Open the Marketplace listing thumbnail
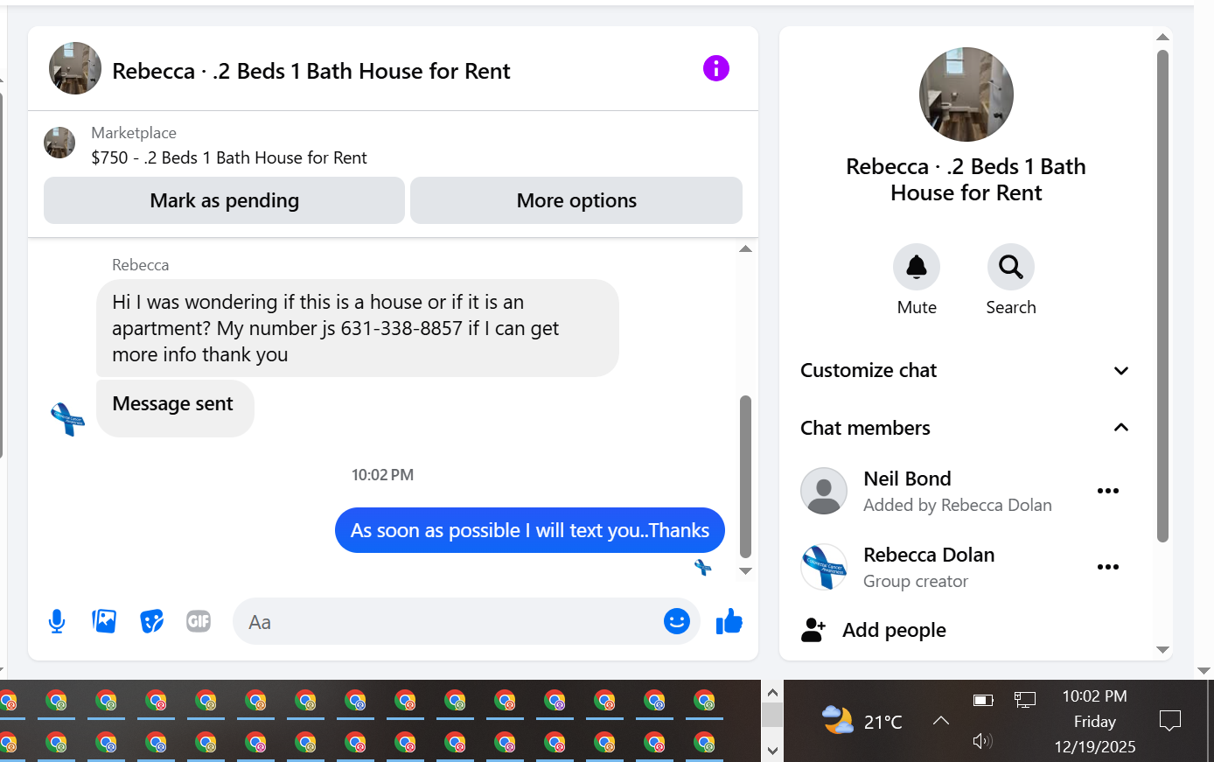Viewport: 1214px width, 762px height. pyautogui.click(x=59, y=143)
